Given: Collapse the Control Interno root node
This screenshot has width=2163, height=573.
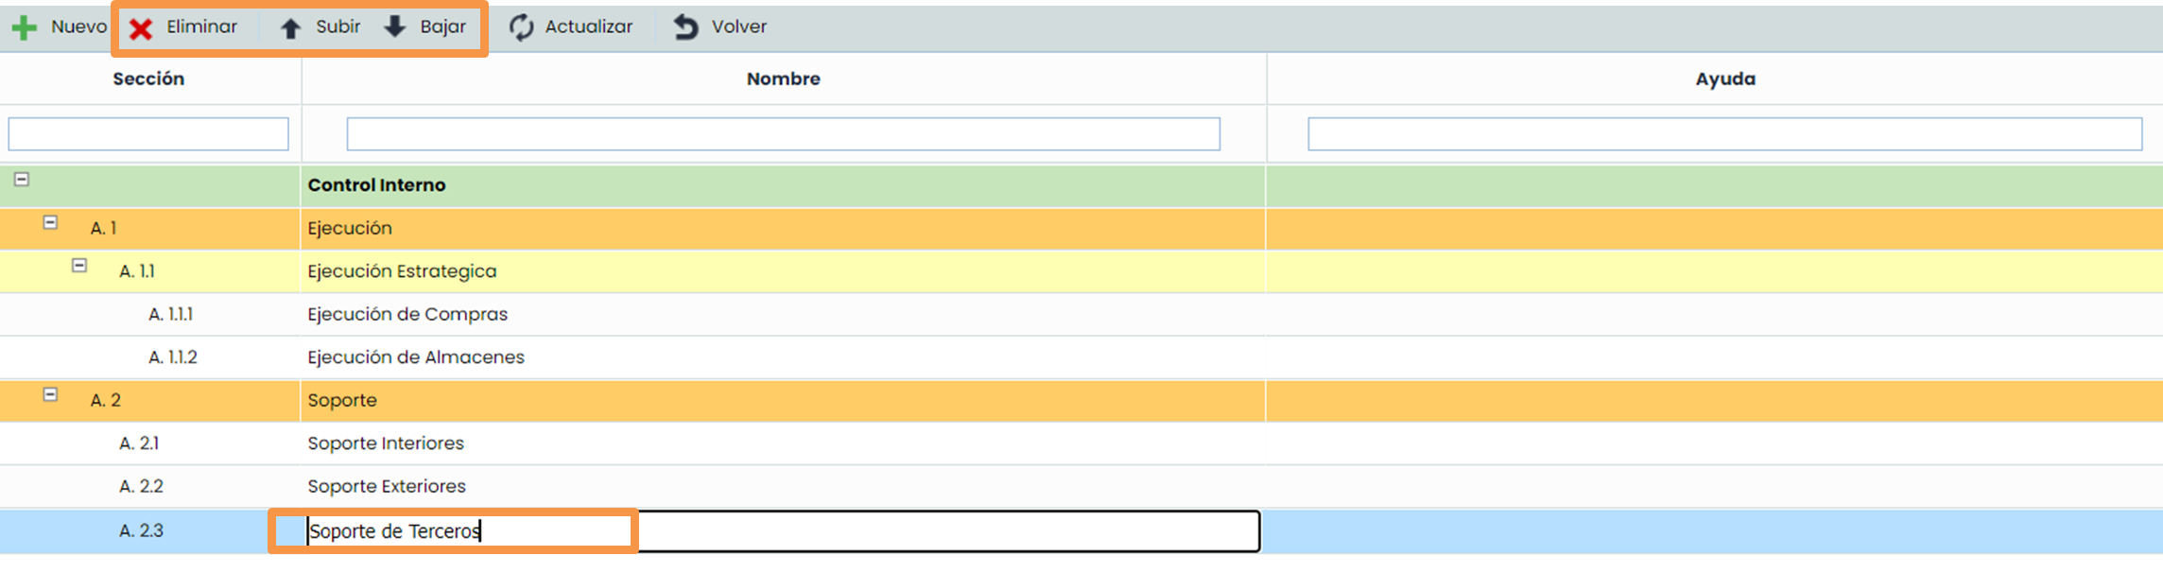Looking at the screenshot, I should pyautogui.click(x=22, y=179).
